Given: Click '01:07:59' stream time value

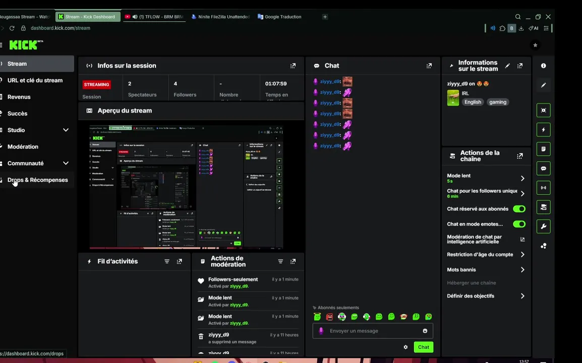Looking at the screenshot, I should (276, 84).
